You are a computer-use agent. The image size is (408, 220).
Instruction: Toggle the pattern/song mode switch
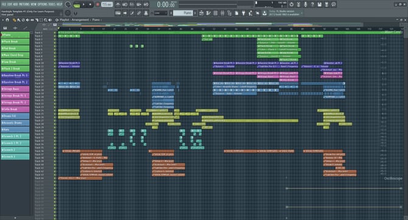pyautogui.click(x=77, y=4)
